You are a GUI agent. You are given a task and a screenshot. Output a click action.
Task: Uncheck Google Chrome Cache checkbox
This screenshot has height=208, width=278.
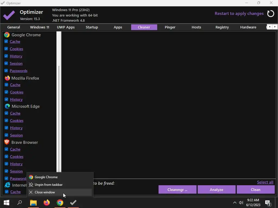(x=6, y=41)
